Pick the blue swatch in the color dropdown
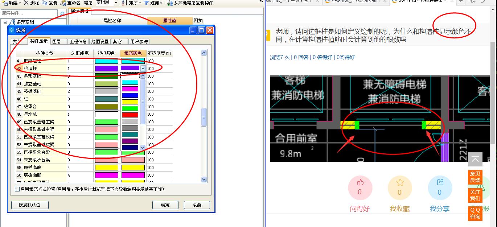This screenshot has width=497, height=227. pos(130,95)
